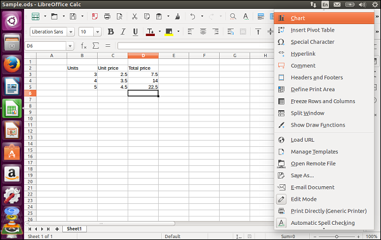
Task: Click the formula input line
Action: (x=196, y=46)
